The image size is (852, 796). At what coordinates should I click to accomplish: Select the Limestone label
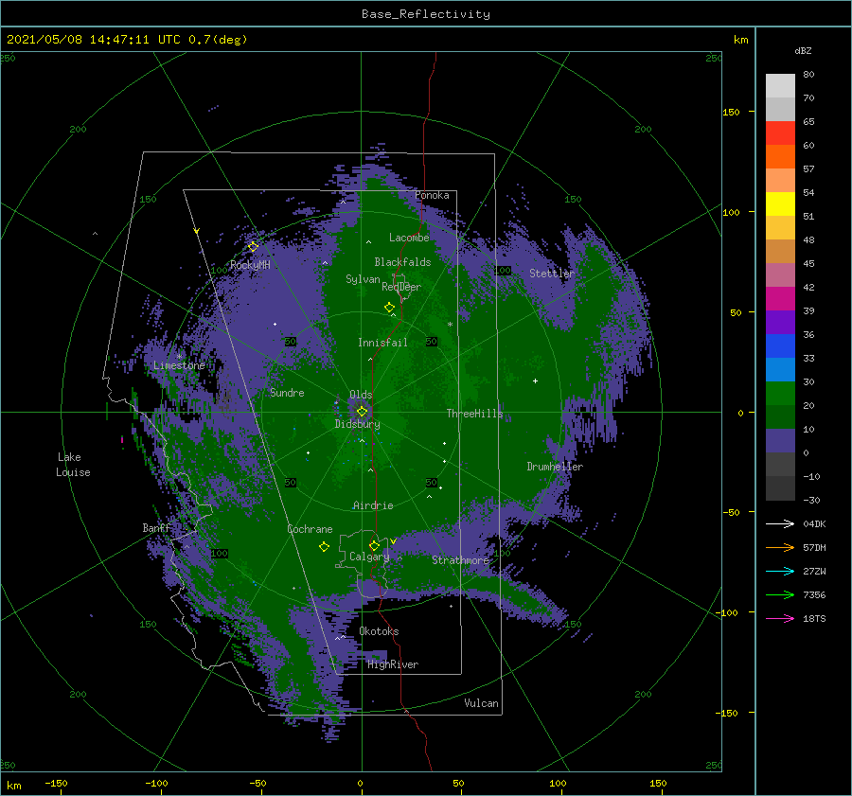pos(179,365)
